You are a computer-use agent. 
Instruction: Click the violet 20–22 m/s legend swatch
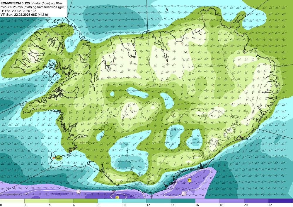pyautogui.click(x=256, y=201)
